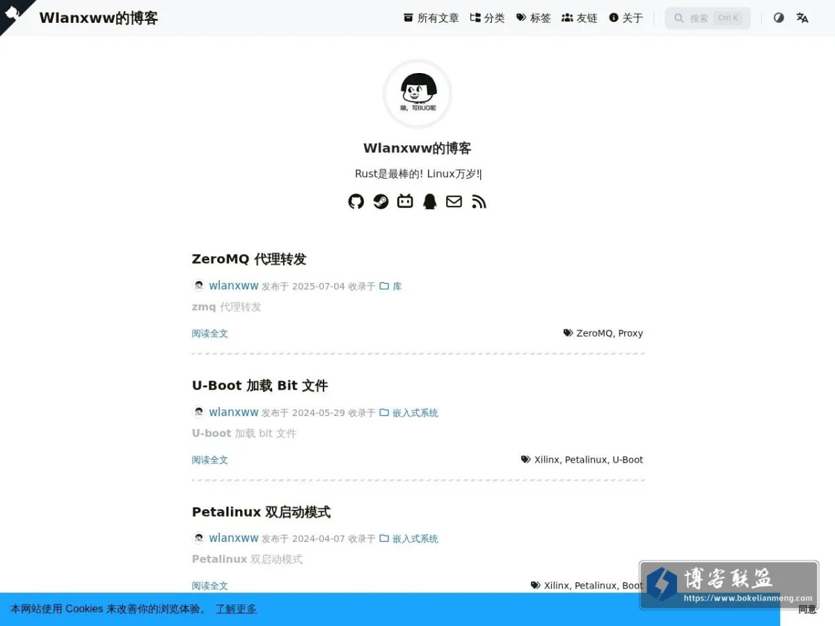Open the Steam profile icon
Image resolution: width=835 pixels, height=626 pixels.
381,202
